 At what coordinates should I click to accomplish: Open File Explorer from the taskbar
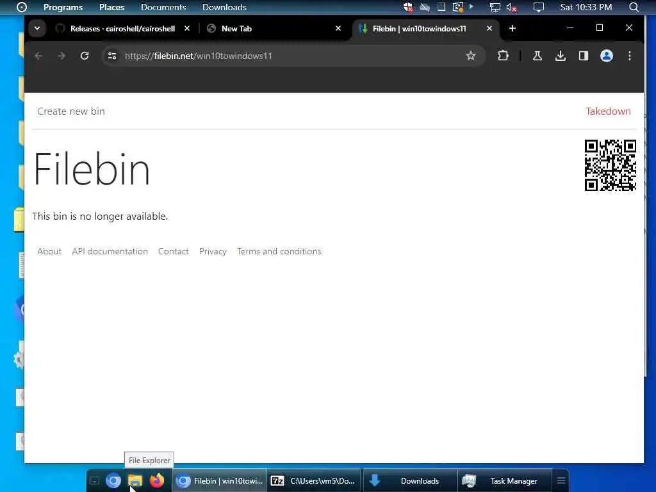[x=135, y=480]
